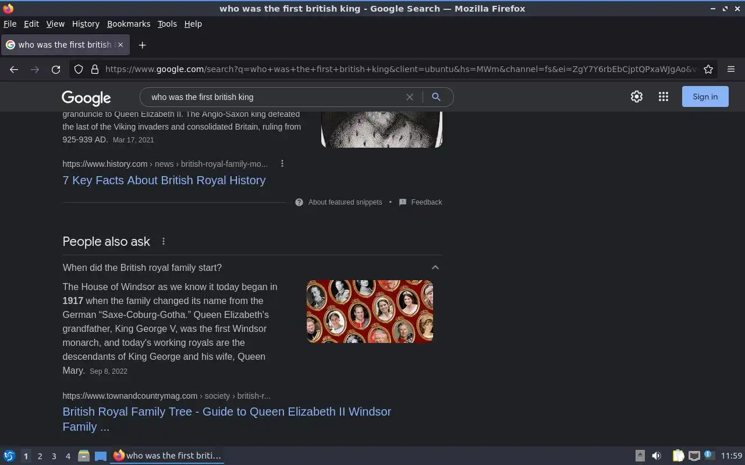Switch to workspace 1
This screenshot has height=465, width=745.
coord(26,456)
